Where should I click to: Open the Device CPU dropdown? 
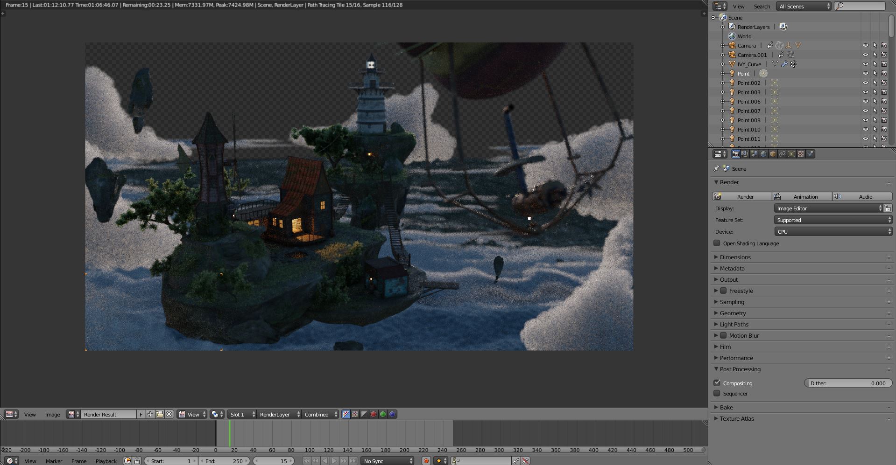pyautogui.click(x=833, y=232)
